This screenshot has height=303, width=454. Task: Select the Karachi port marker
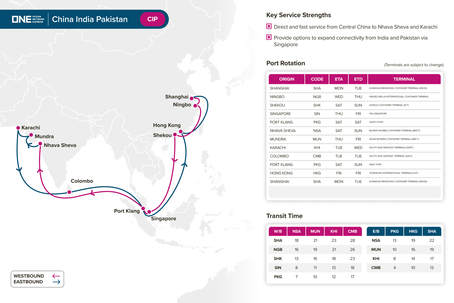pos(18,128)
